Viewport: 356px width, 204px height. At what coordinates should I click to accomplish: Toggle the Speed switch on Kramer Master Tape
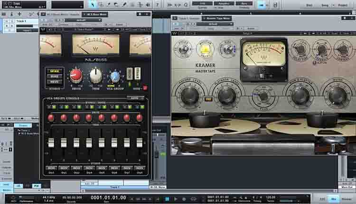[x=183, y=48]
